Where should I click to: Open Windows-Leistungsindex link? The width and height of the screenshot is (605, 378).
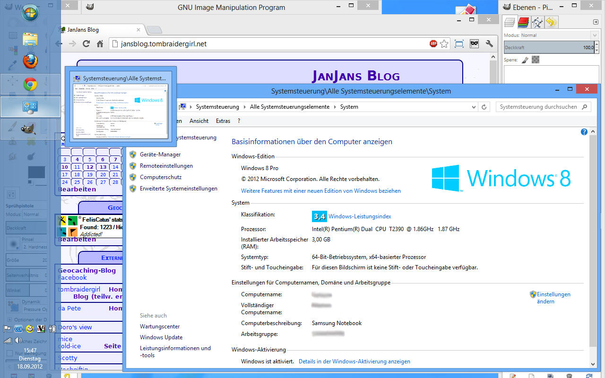[x=360, y=216]
